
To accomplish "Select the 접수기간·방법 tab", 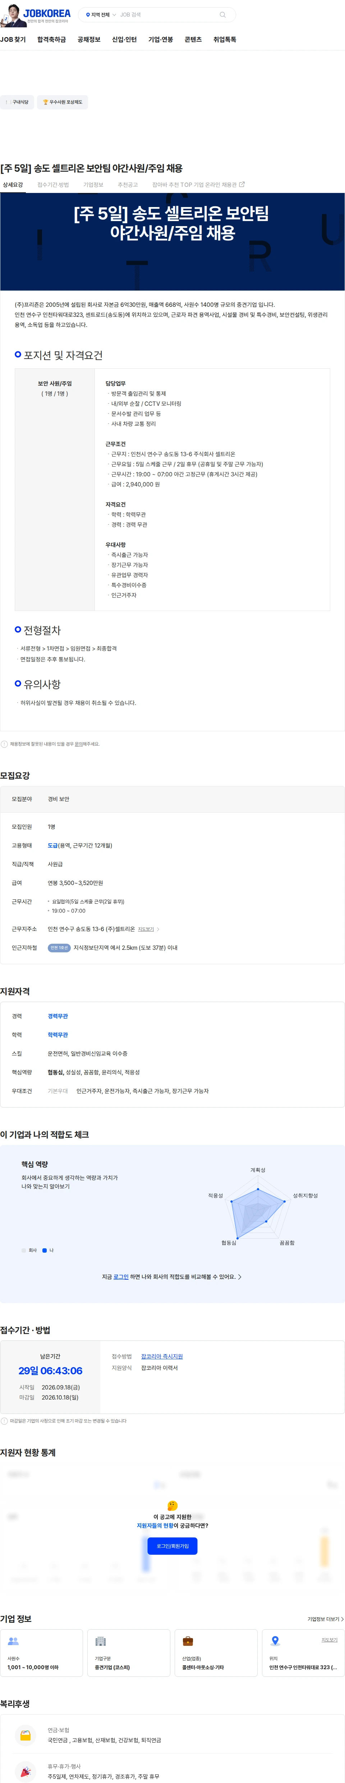I will 53,185.
